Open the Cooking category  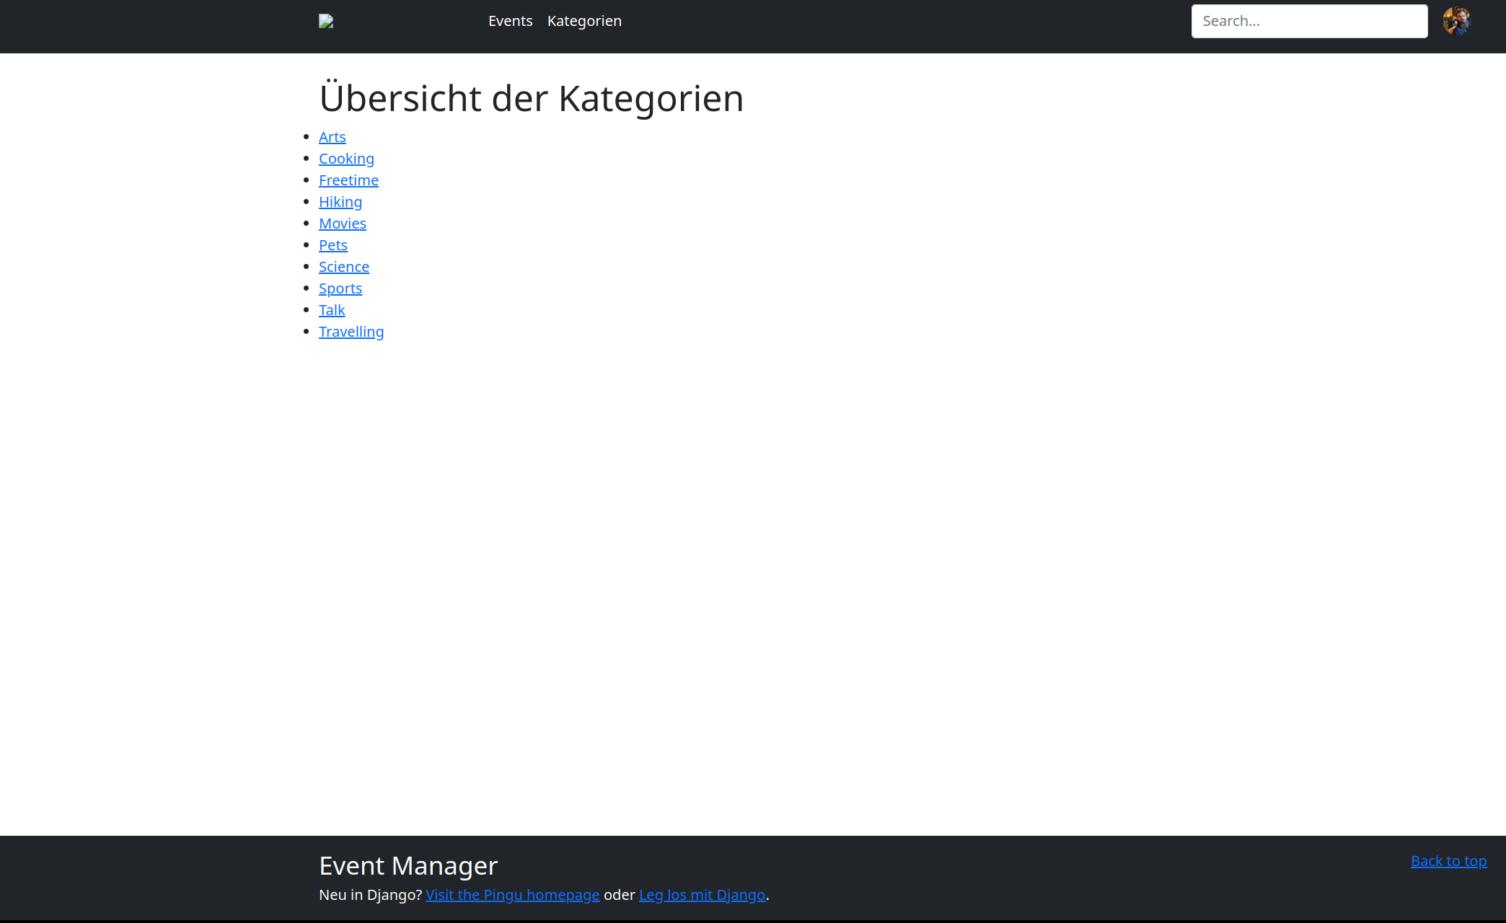click(346, 159)
